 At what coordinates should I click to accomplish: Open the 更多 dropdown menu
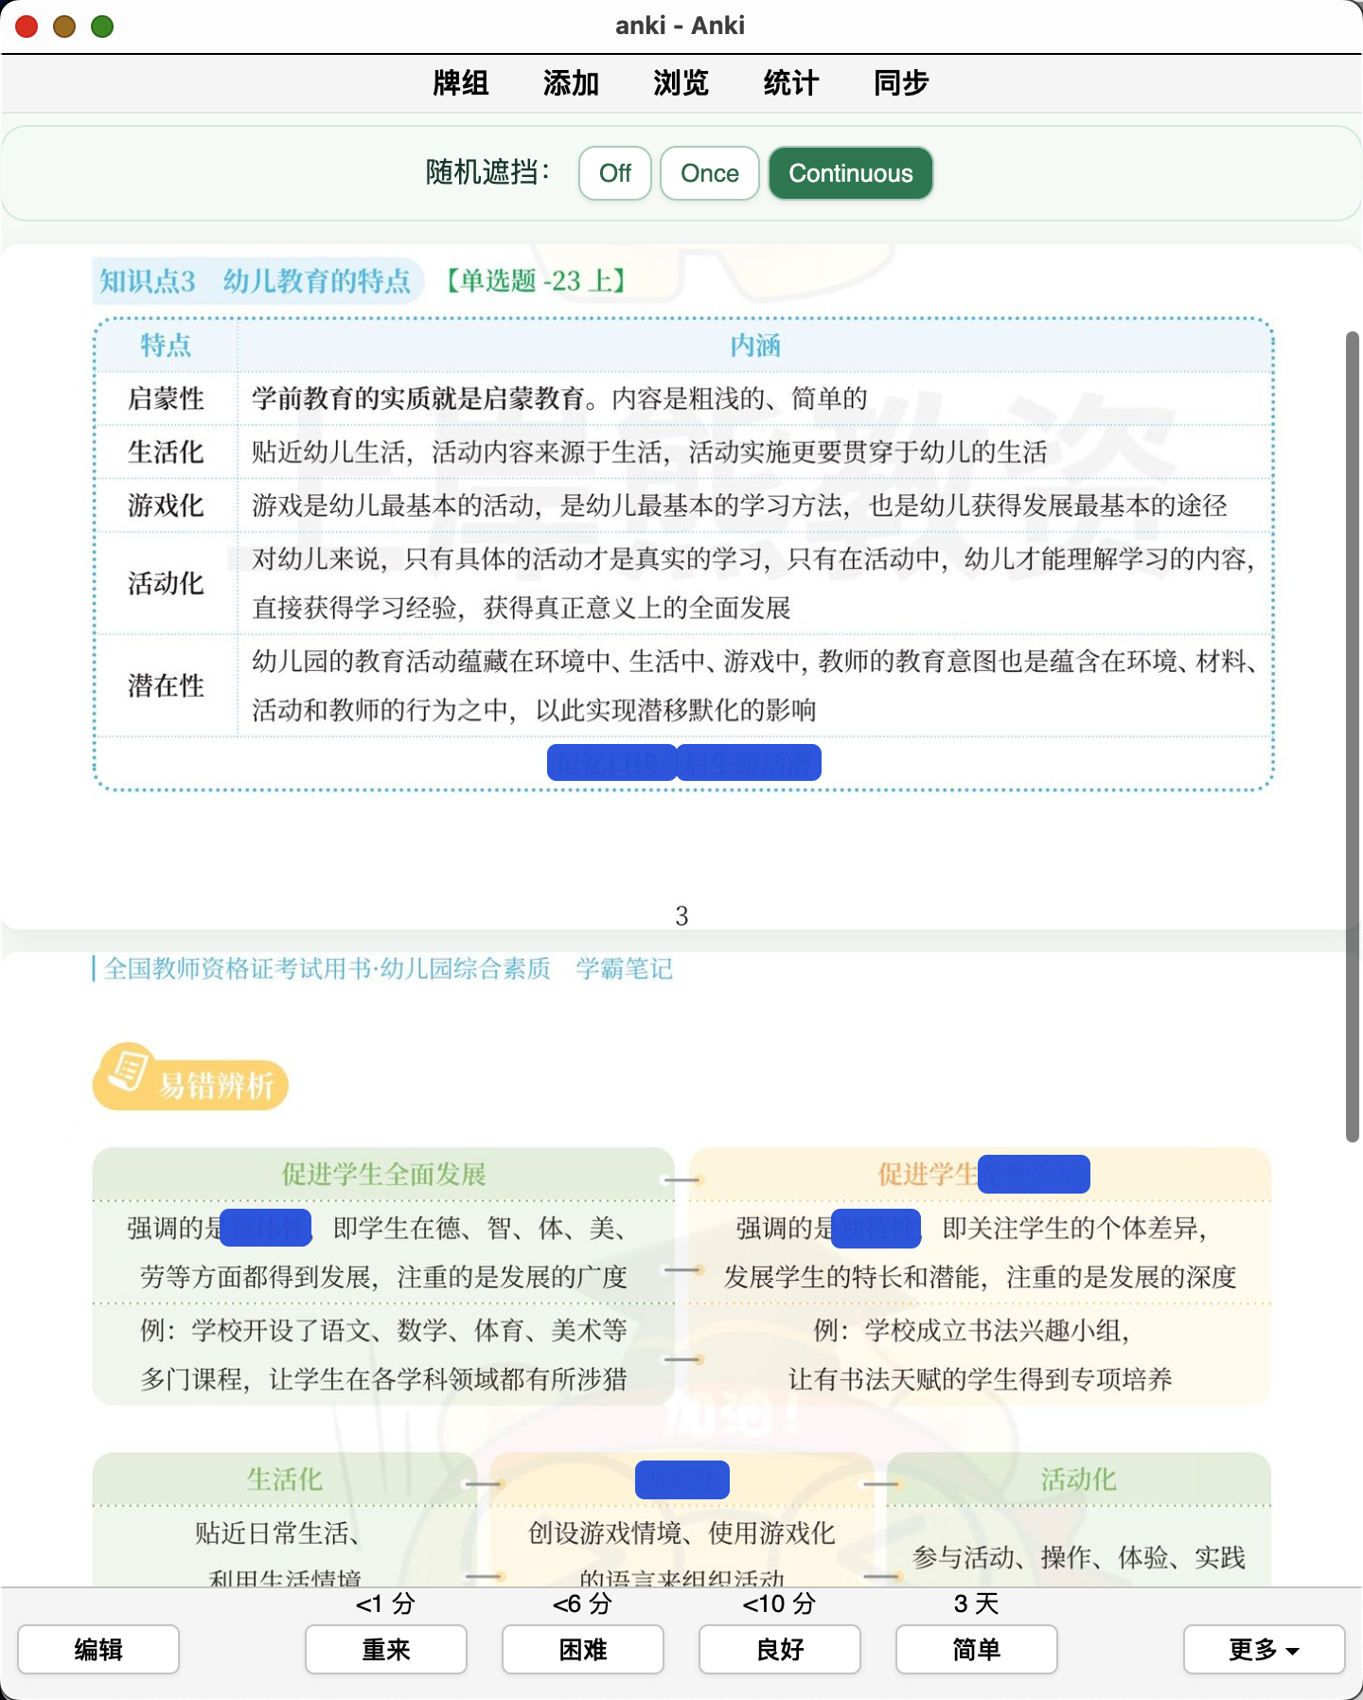(1265, 1649)
